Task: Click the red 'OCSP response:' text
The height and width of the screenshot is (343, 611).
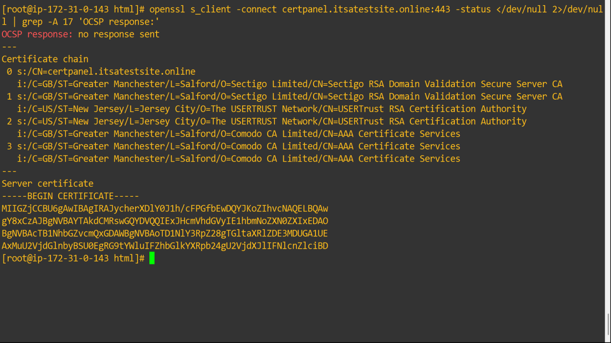Action: pyautogui.click(x=37, y=34)
